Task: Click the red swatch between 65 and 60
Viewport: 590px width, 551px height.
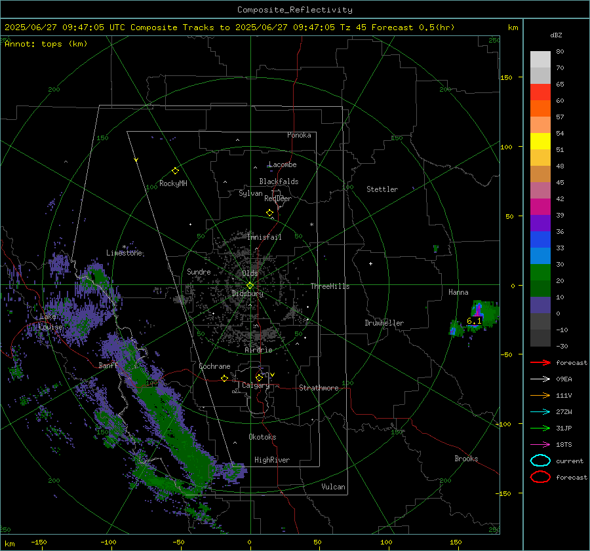Action: 540,92
